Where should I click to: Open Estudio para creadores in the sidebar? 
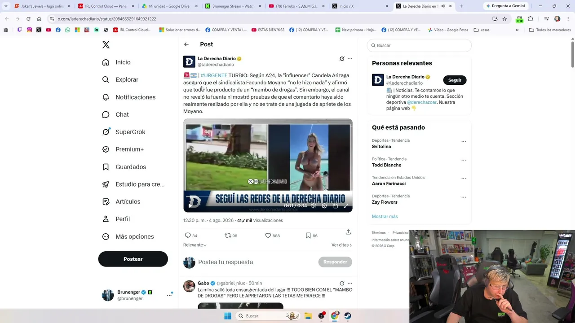(133, 184)
